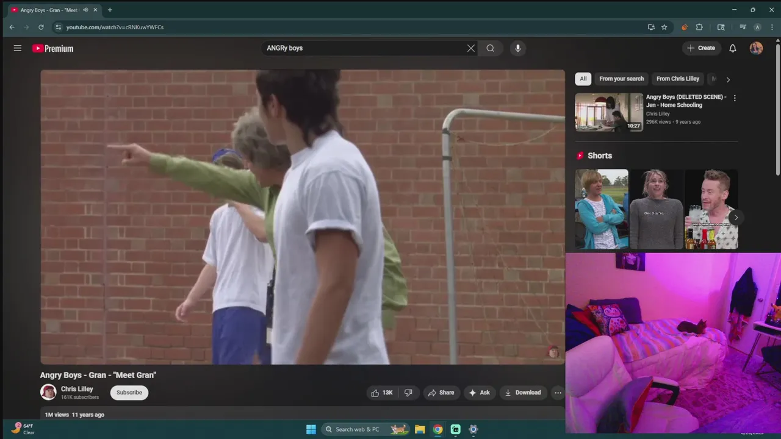Select the youtube.com URL in the address bar
781x439 pixels.
pyautogui.click(x=115, y=27)
